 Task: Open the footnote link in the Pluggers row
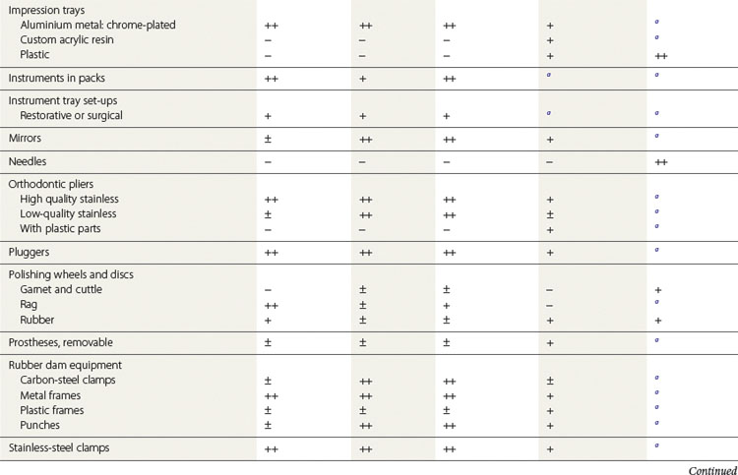pos(656,250)
